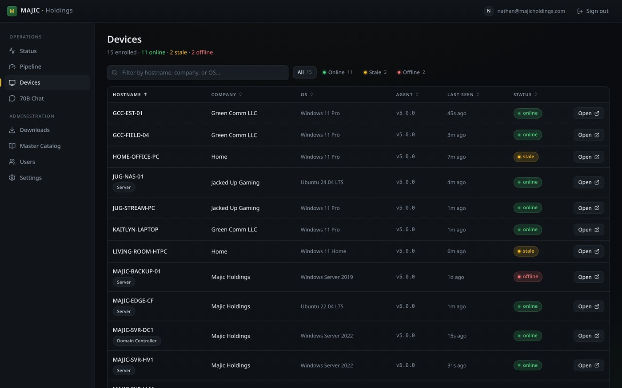622x388 pixels.
Task: Click the Master Catalog book icon
Action: click(12, 146)
